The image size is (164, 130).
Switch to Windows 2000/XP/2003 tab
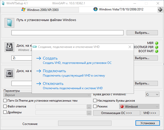tap(40, 10)
